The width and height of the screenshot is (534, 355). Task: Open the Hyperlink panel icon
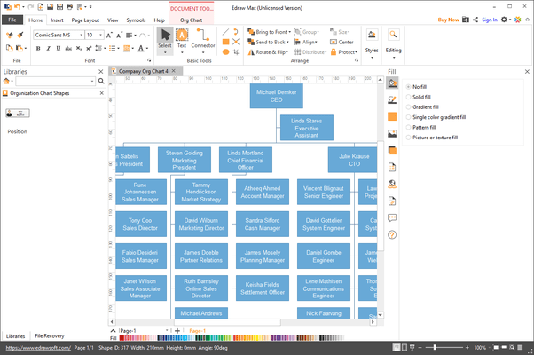pyautogui.click(x=392, y=184)
